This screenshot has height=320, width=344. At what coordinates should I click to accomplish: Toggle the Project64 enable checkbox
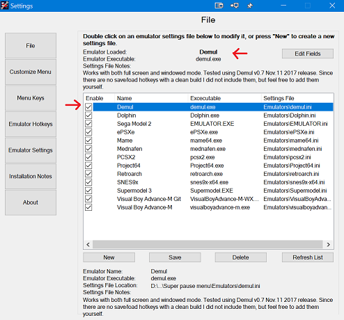click(x=88, y=166)
